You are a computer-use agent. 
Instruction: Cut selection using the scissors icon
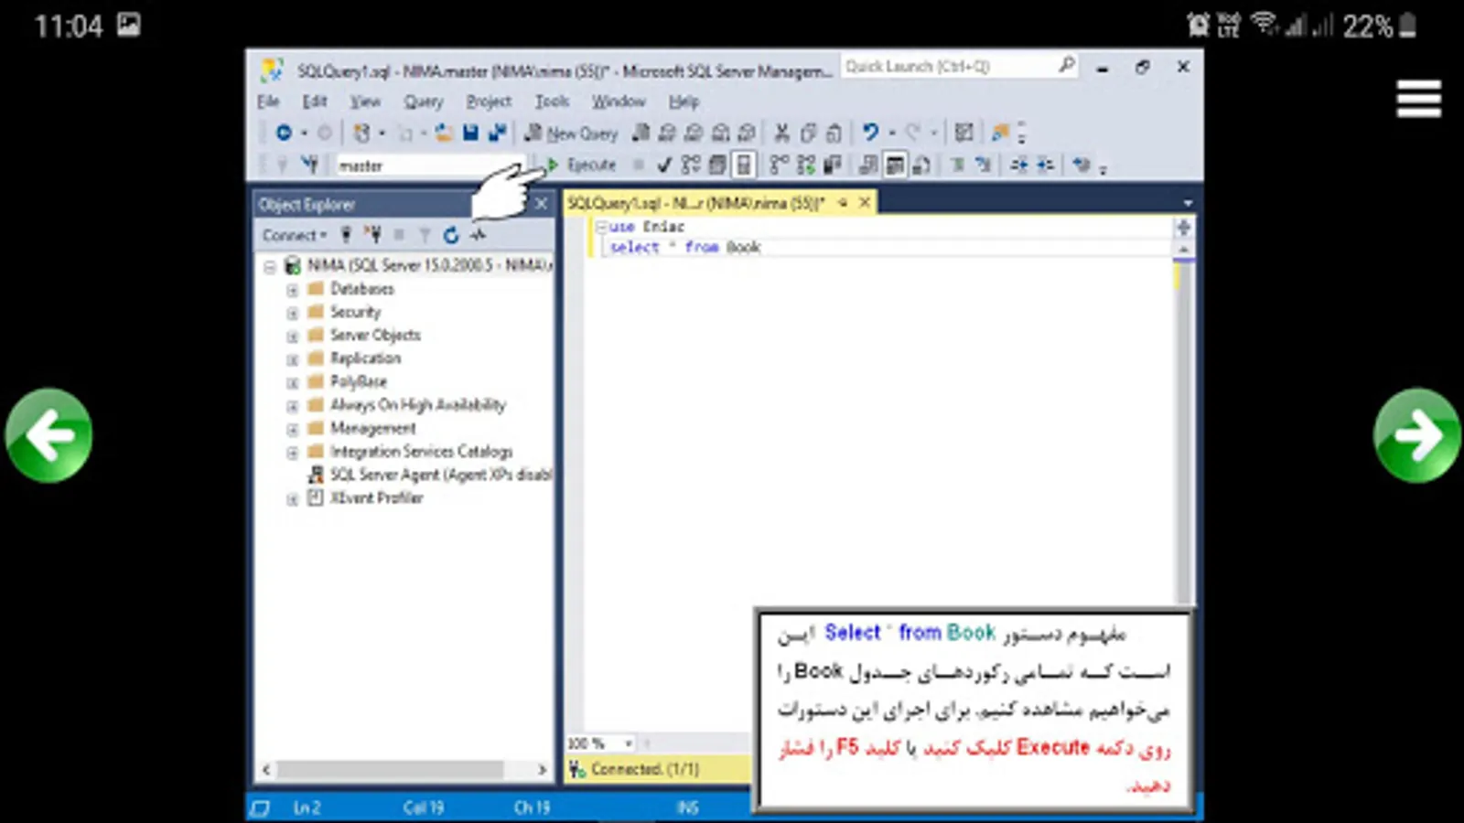[781, 134]
